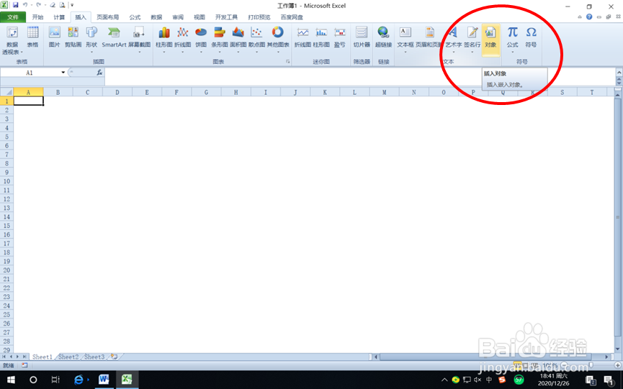623x389 pixels.
Task: Open Windows Start menu
Action: [x=11, y=380]
